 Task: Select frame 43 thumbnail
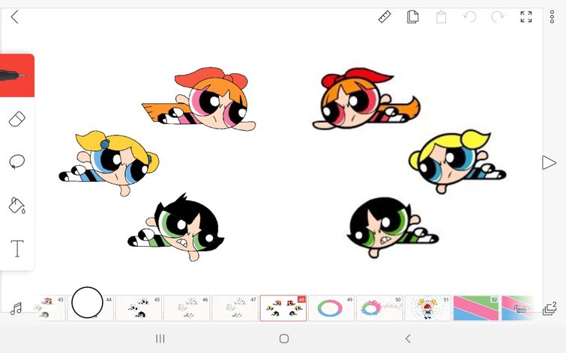point(49,308)
